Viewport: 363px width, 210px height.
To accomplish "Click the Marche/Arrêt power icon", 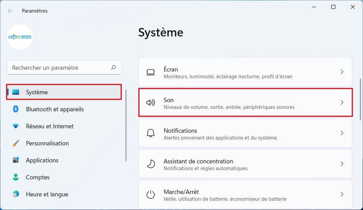I will (x=151, y=195).
